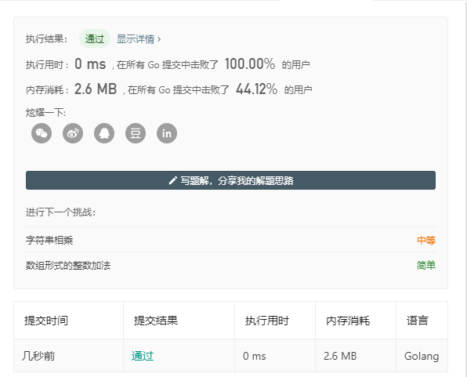
Task: Click the pencil icon on write-solution button
Action: (x=172, y=180)
